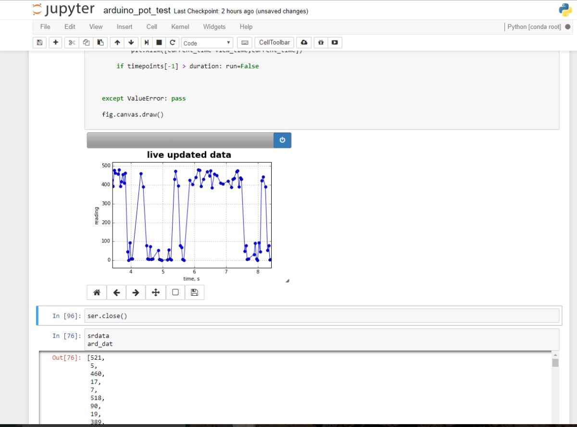Screen dimensions: 577x427
Task: Go back to previous plot view
Action: (x=116, y=292)
